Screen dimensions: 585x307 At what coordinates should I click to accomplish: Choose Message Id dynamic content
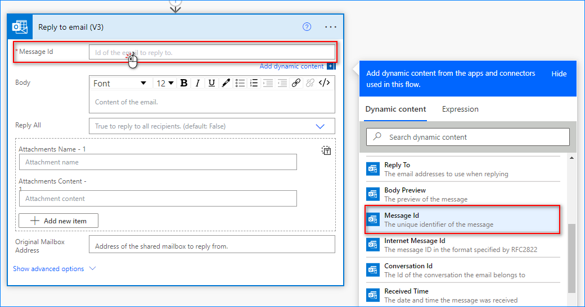coord(462,219)
